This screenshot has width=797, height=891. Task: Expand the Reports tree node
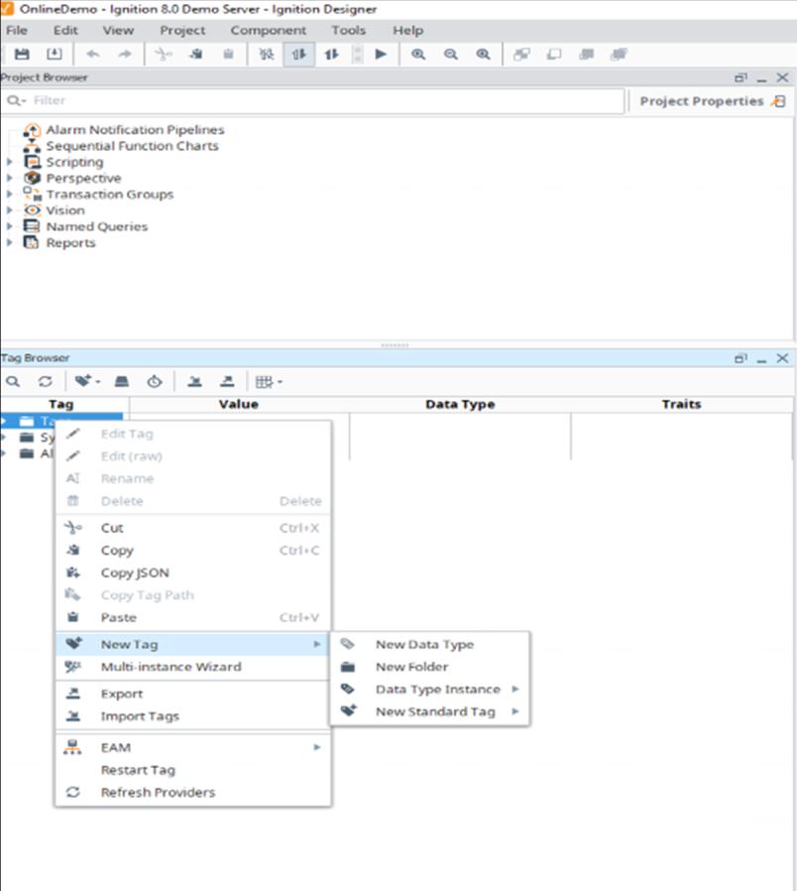(9, 243)
